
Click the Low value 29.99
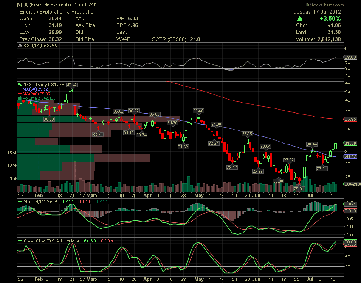coord(55,32)
